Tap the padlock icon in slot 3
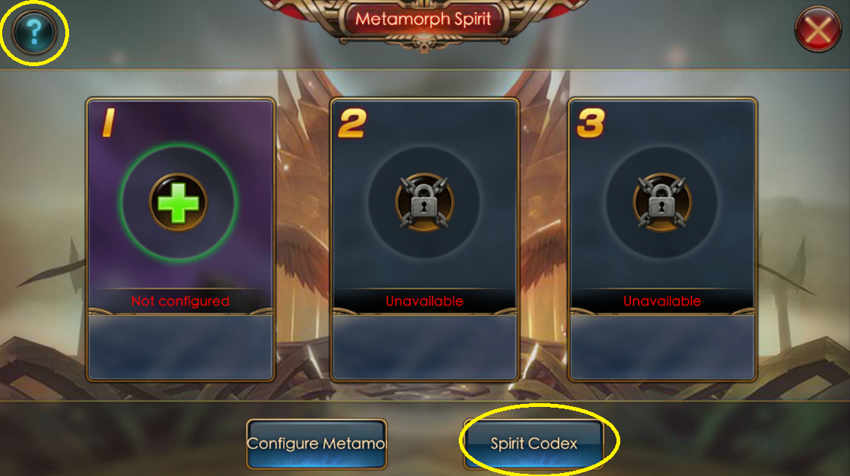 [662, 203]
